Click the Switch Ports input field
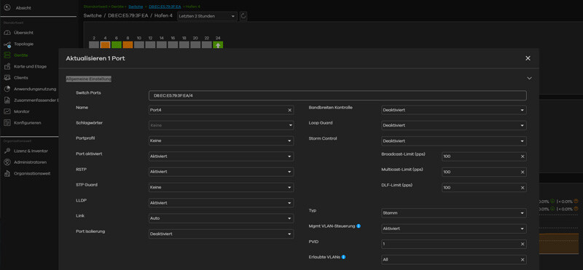 pyautogui.click(x=337, y=95)
